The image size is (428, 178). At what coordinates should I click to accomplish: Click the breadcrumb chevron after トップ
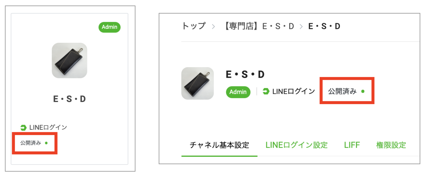(213, 27)
